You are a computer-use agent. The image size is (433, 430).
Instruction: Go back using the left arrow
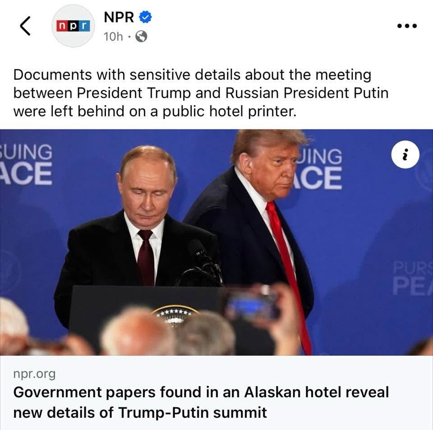pos(25,26)
